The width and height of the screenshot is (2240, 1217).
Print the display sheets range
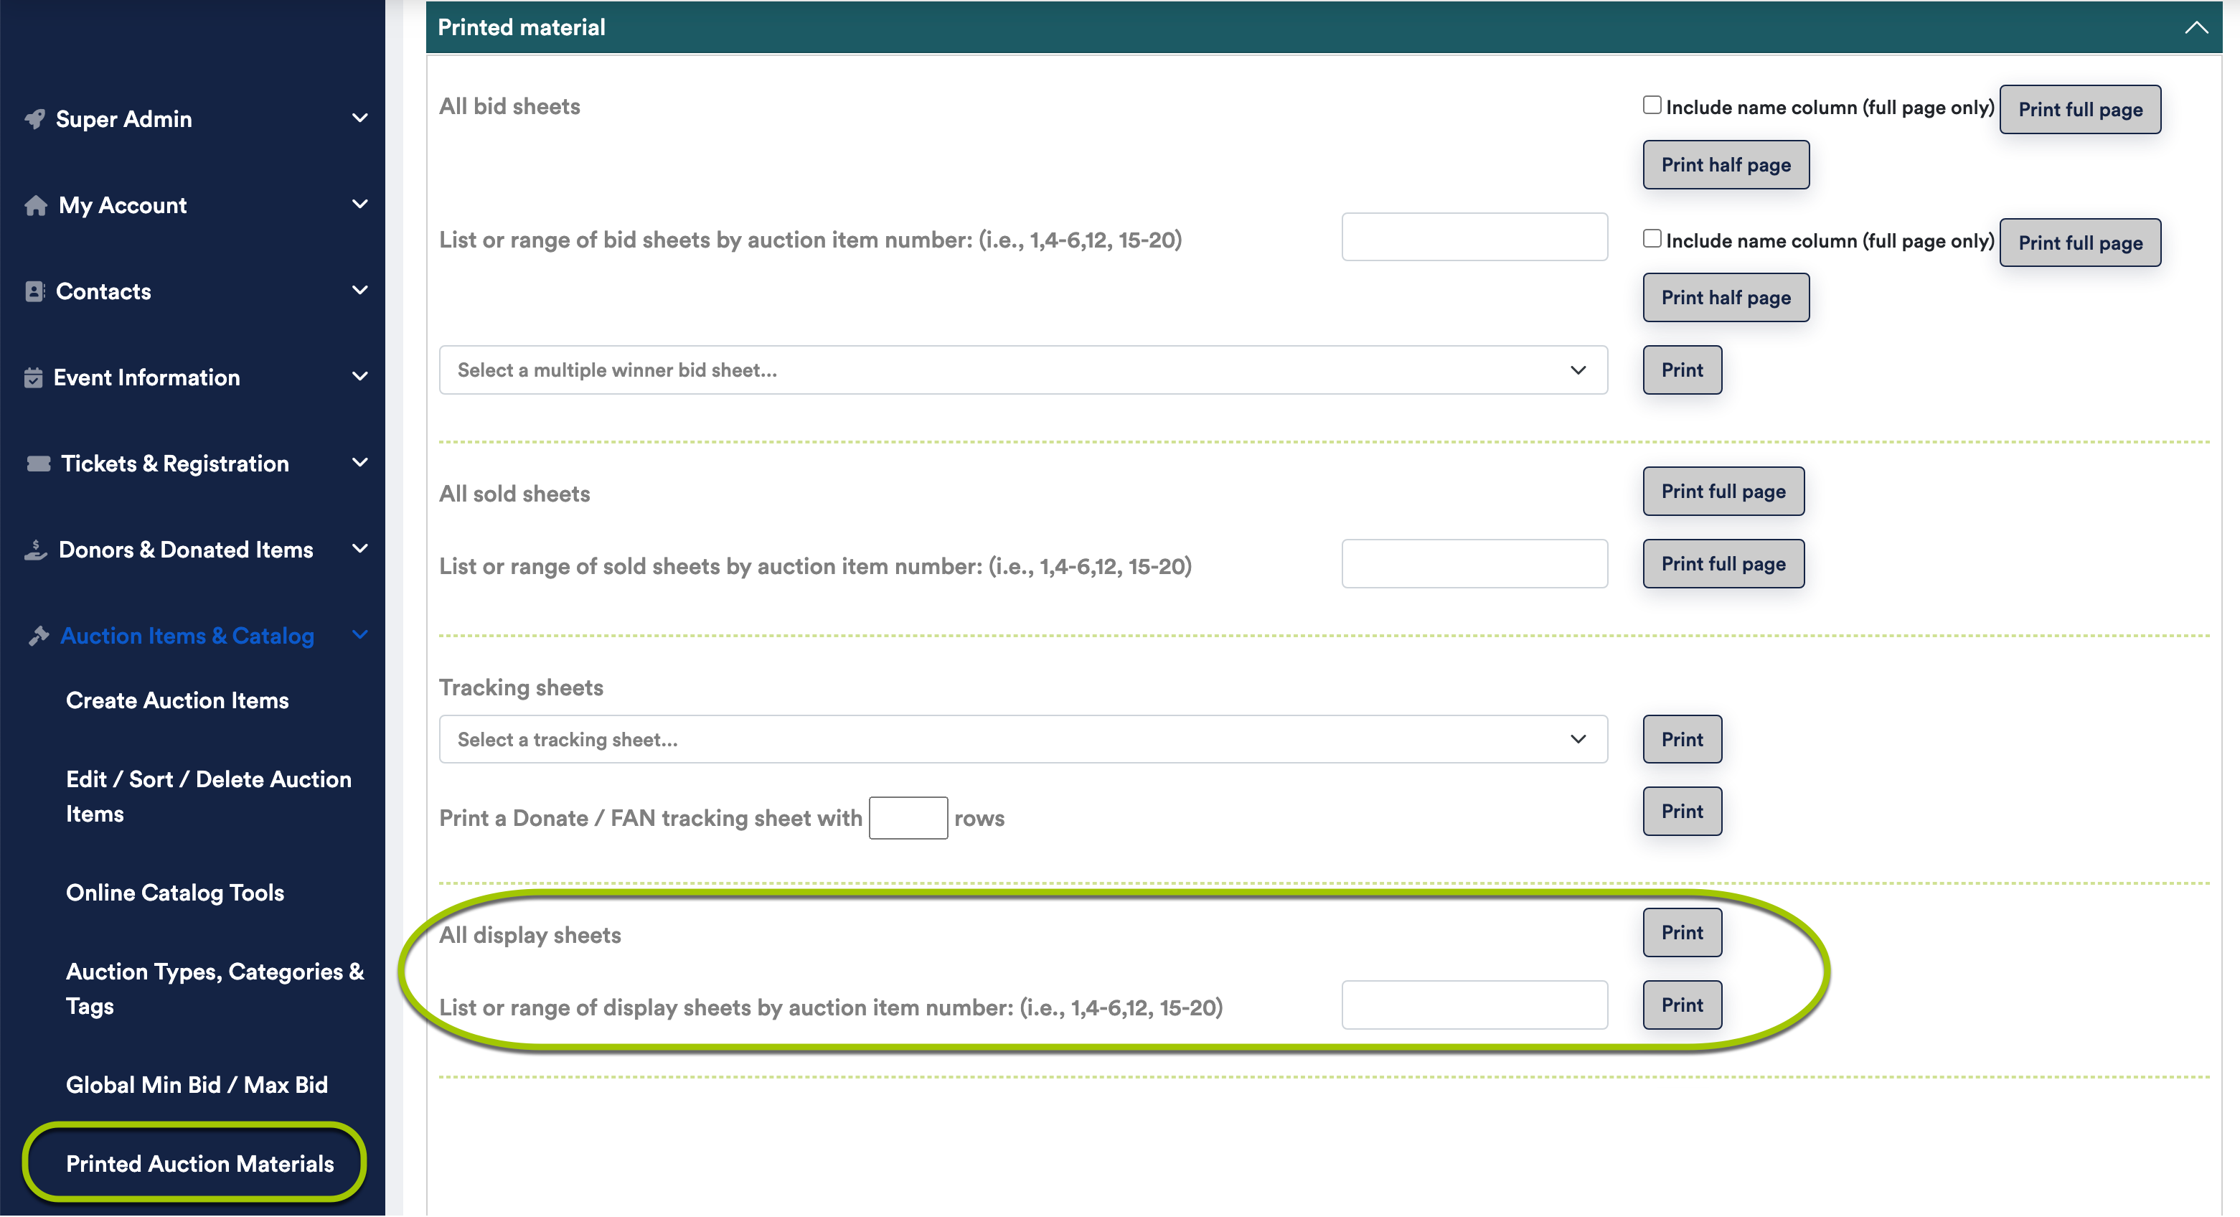1682,1005
